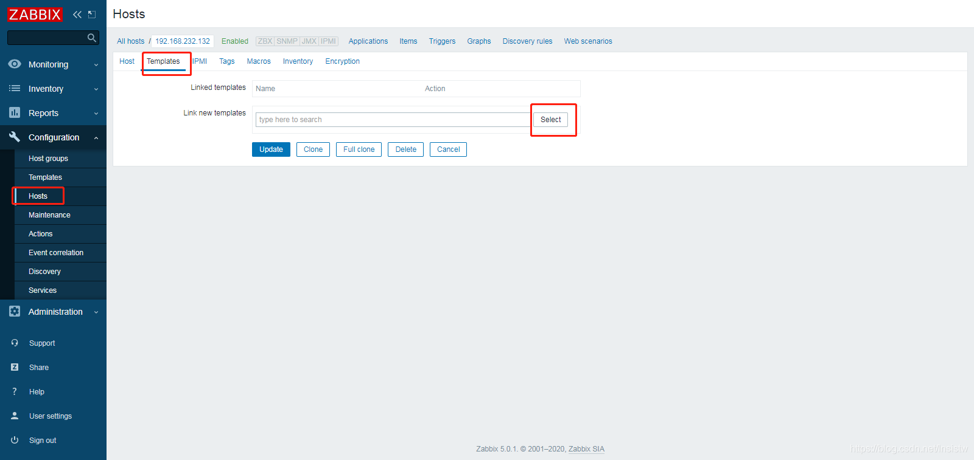
Task: Click the Cancel button
Action: pos(448,149)
